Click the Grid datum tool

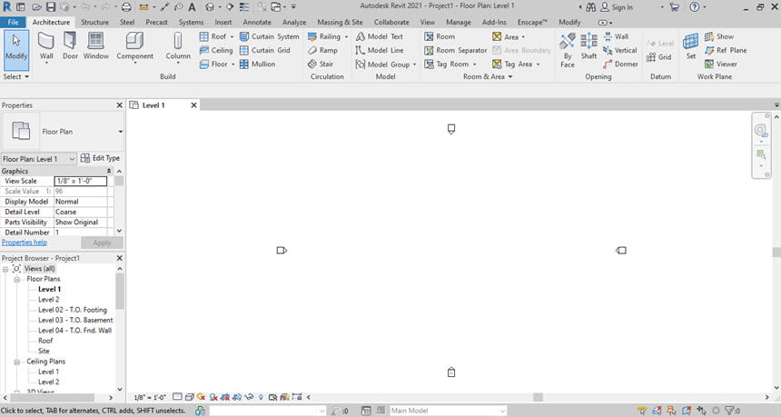[x=659, y=57]
